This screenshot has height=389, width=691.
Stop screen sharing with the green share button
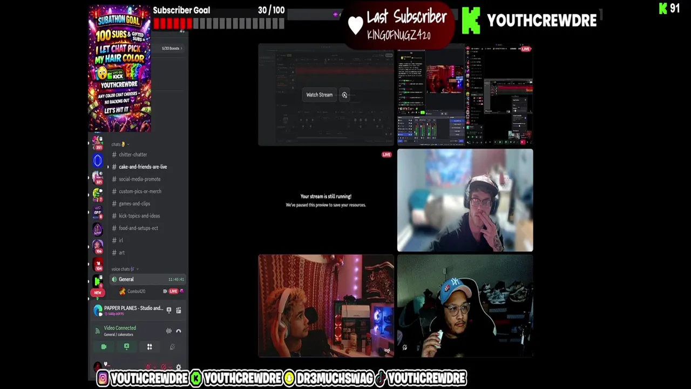[126, 347]
